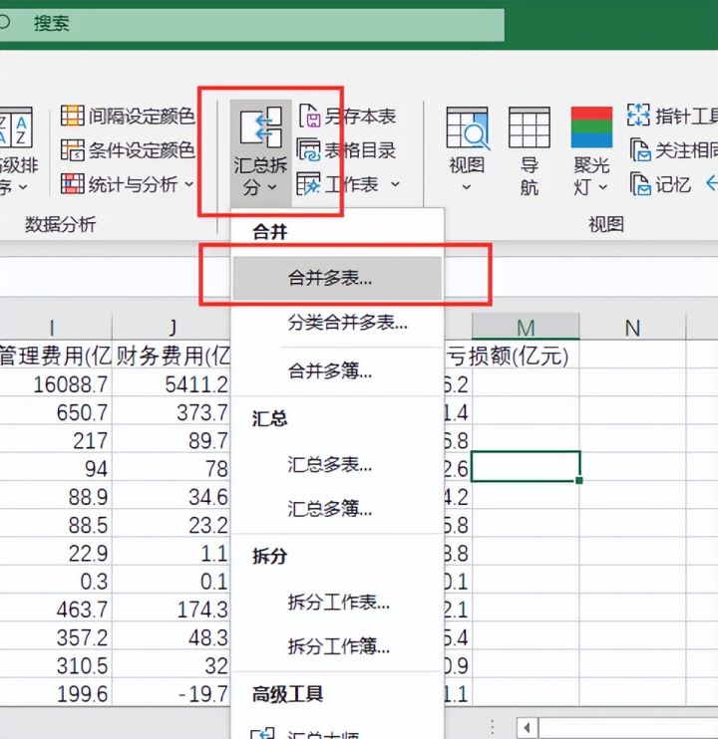Expand the 统计与分析 dropdown chevron
Screen dimensions: 718x739
[x=188, y=184]
